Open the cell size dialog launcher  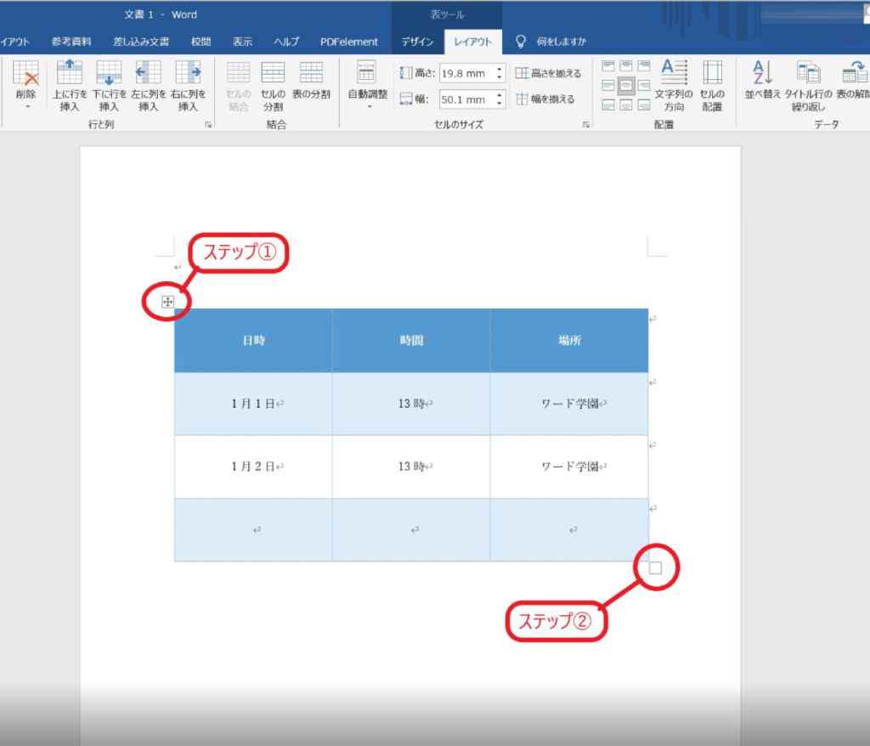pos(585,125)
